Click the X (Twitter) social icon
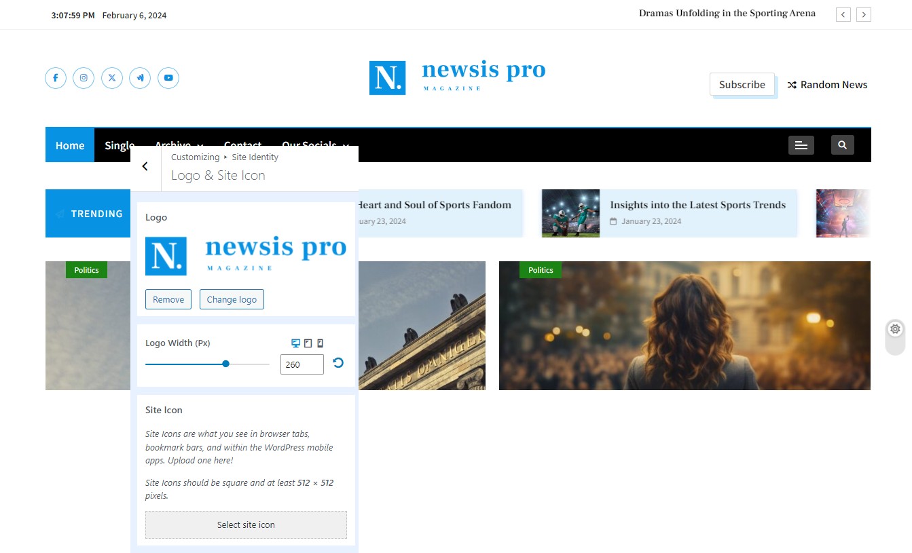912x553 pixels. pyautogui.click(x=112, y=78)
